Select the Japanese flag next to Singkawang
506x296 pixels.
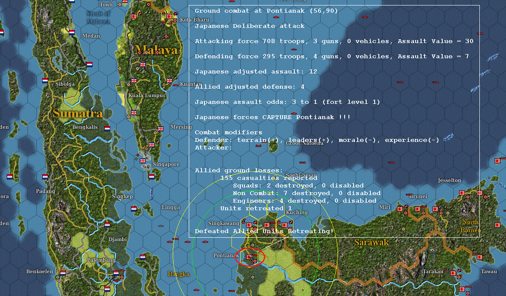click(249, 225)
